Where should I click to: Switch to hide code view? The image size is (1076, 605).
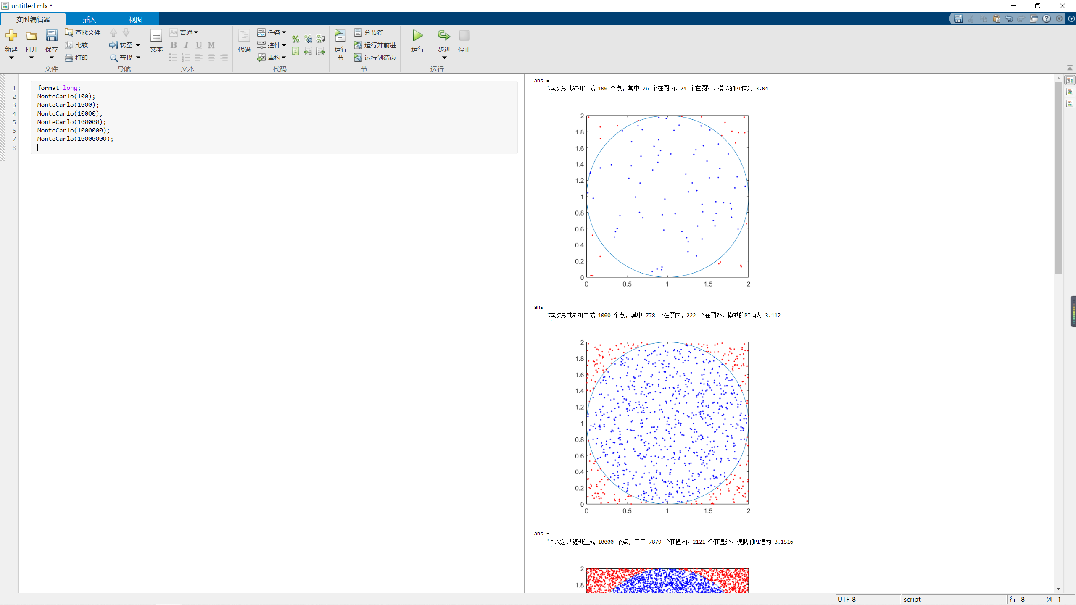(x=1070, y=104)
